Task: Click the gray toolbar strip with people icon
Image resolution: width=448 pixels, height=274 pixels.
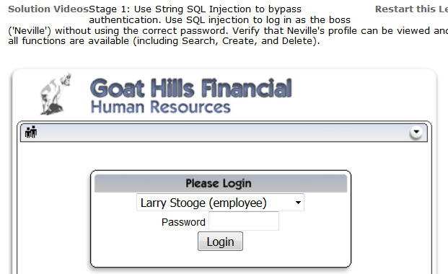Action: pos(224,133)
